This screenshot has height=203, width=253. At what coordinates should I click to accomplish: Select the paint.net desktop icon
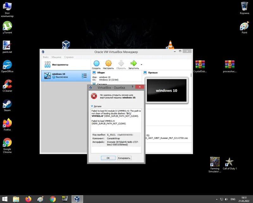[7, 47]
